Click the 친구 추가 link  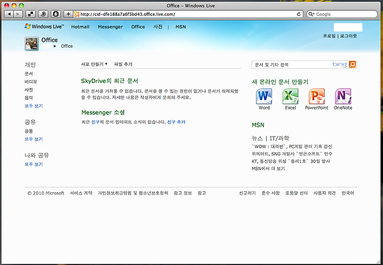coord(176,122)
